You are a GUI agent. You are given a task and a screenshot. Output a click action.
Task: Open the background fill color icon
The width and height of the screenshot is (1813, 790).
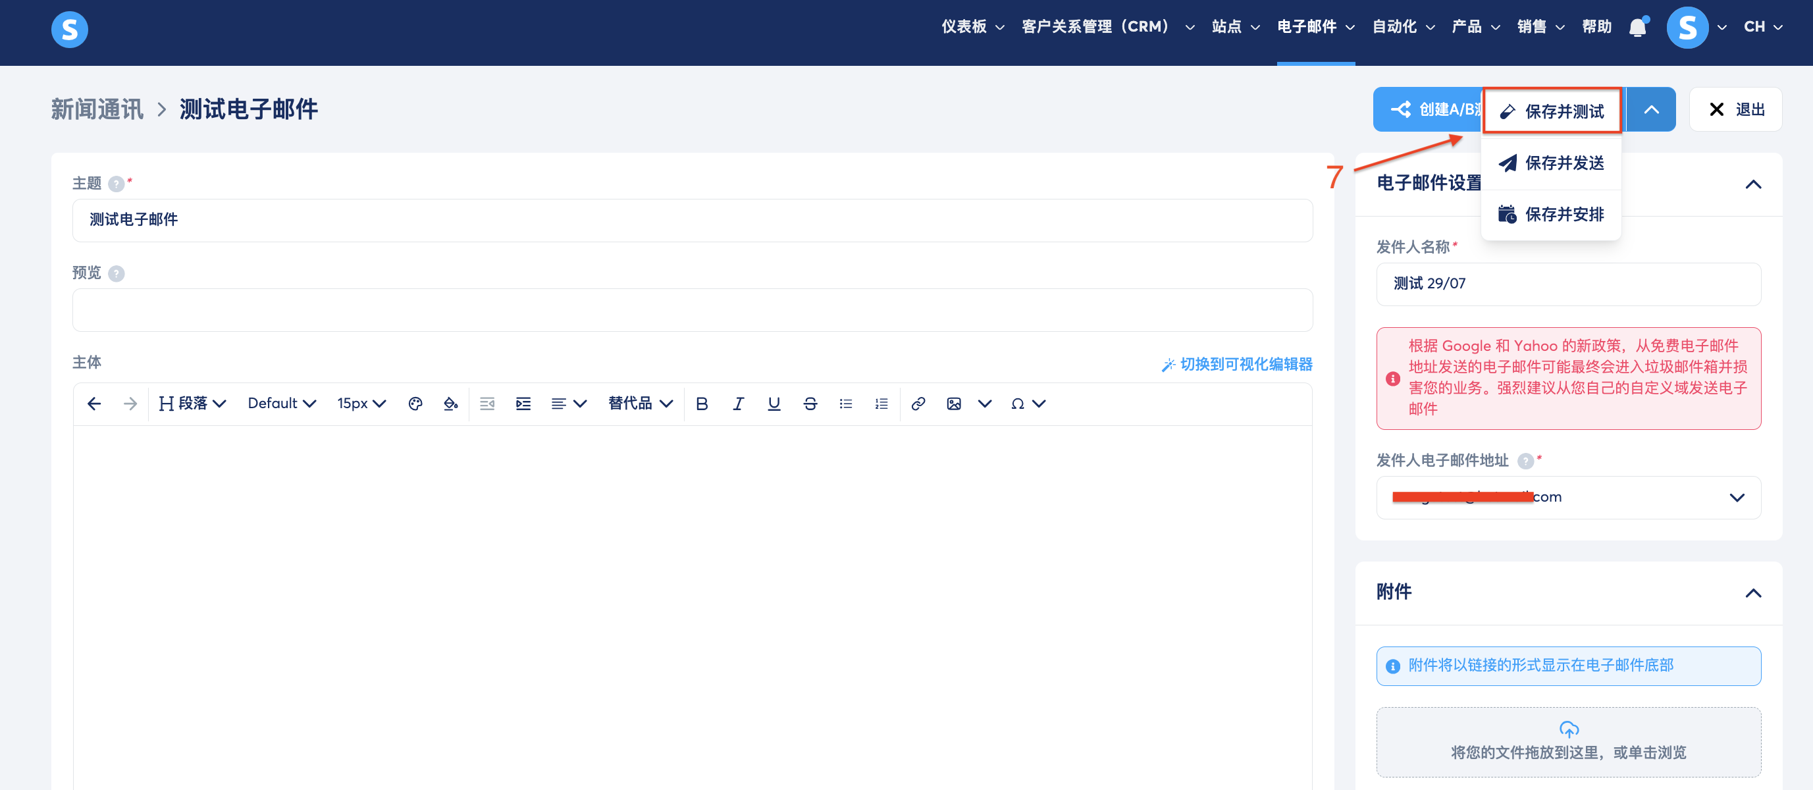pos(451,404)
